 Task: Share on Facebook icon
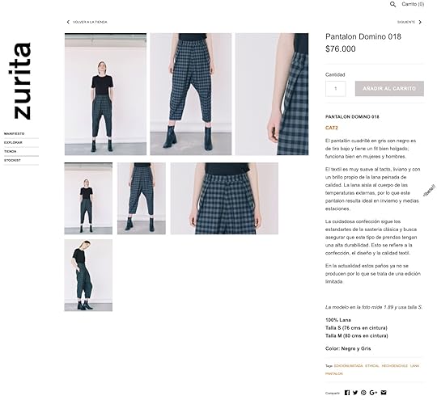point(347,393)
